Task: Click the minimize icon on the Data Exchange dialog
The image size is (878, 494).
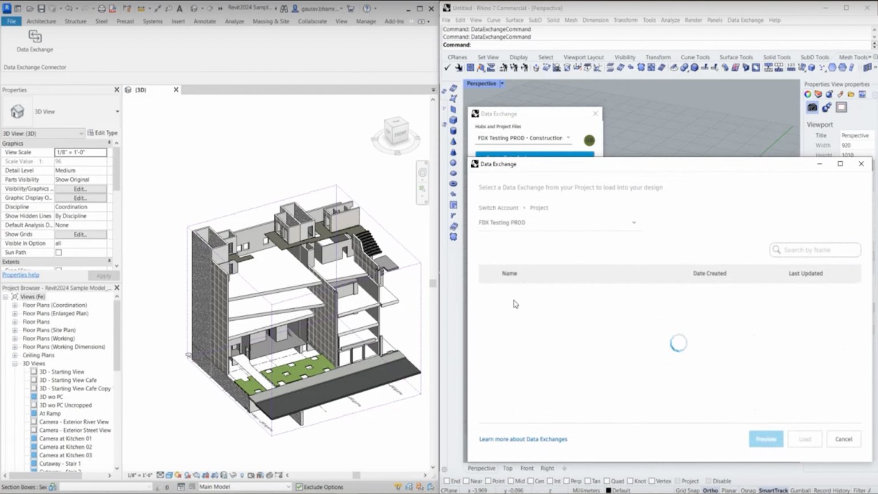Action: (819, 164)
